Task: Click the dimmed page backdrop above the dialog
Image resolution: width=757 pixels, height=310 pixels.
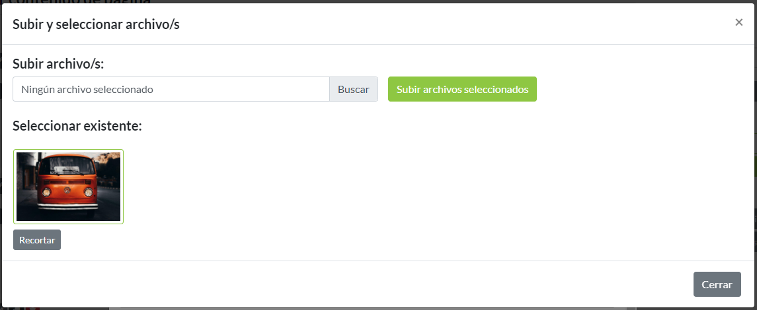Action: [x=397, y=1]
